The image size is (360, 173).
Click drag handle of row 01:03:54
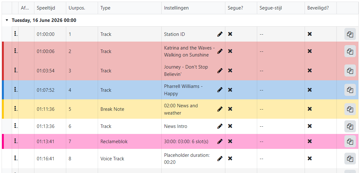(15, 70)
